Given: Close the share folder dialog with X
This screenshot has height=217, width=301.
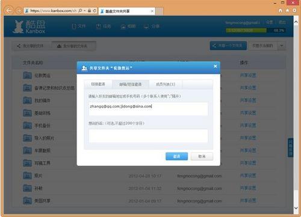Looking at the screenshot, I should coord(215,66).
